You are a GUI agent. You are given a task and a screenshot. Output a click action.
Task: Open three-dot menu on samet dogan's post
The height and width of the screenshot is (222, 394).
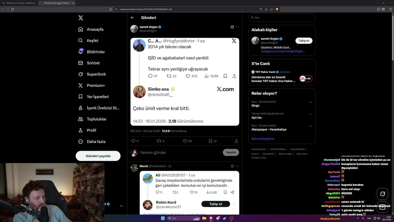237,27
